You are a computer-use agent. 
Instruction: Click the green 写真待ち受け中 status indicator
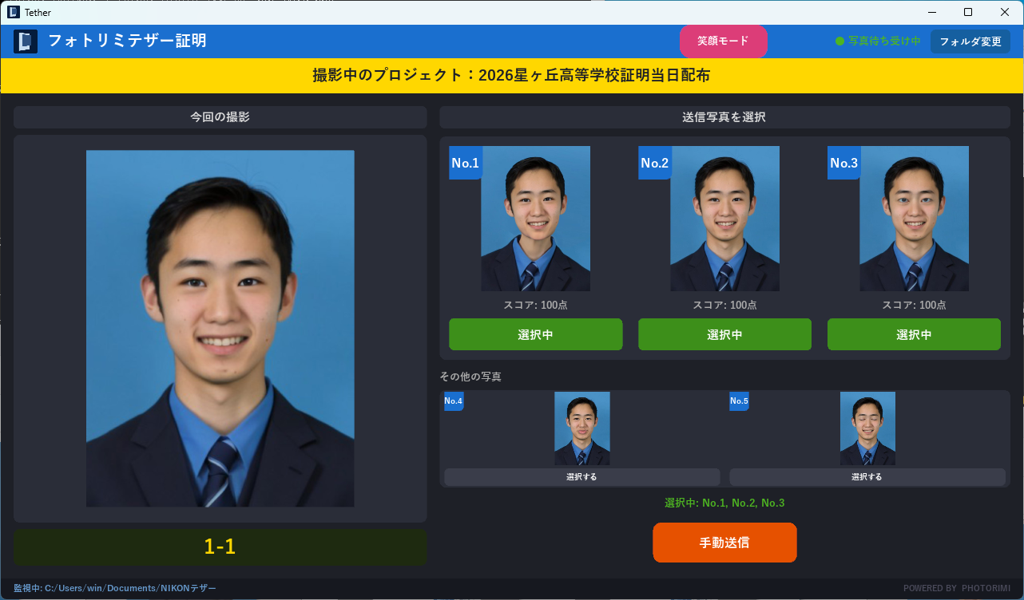click(x=878, y=41)
